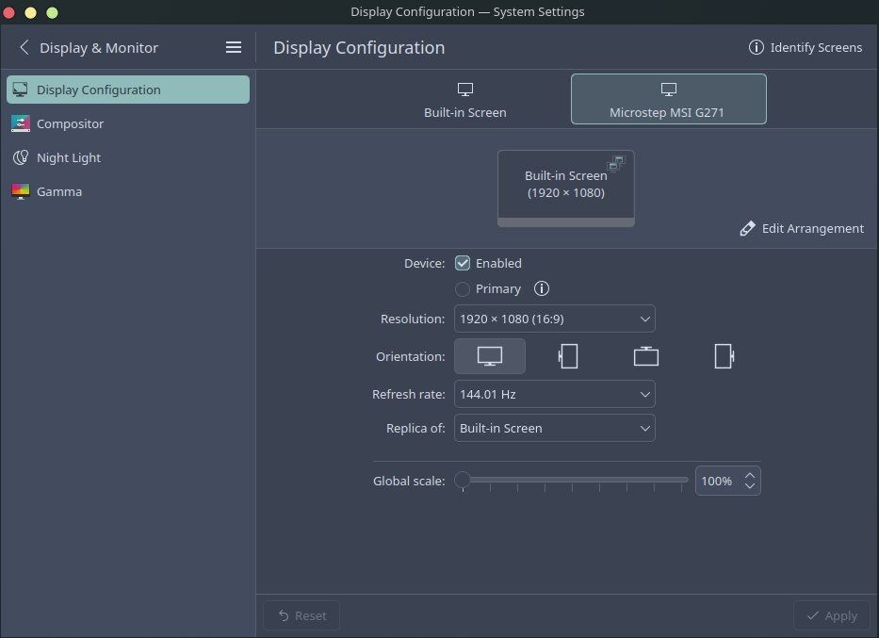The height and width of the screenshot is (638, 879).
Task: Increase global scale with the up stepper arrow
Action: tap(750, 475)
